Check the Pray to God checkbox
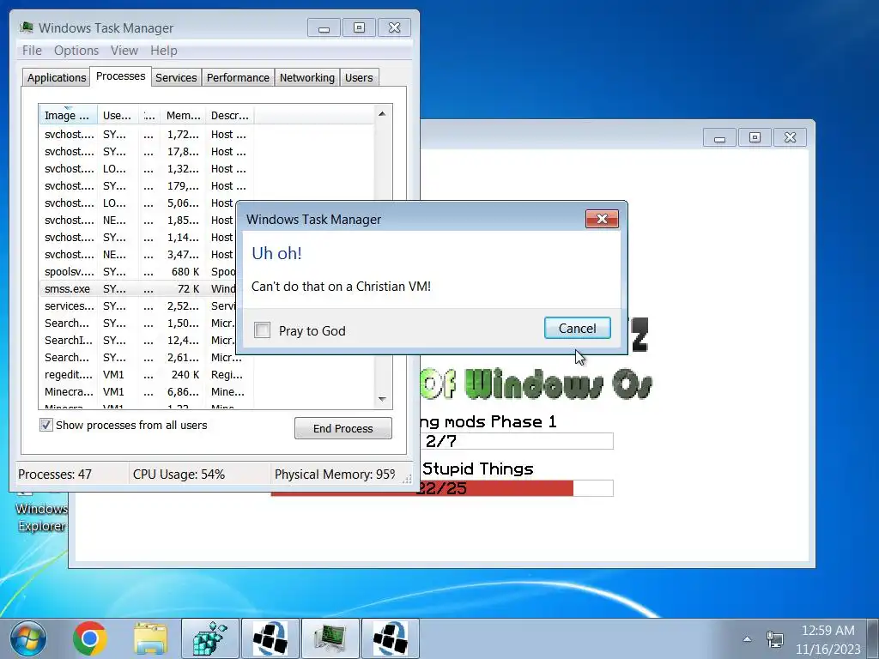This screenshot has width=879, height=659. 263,330
